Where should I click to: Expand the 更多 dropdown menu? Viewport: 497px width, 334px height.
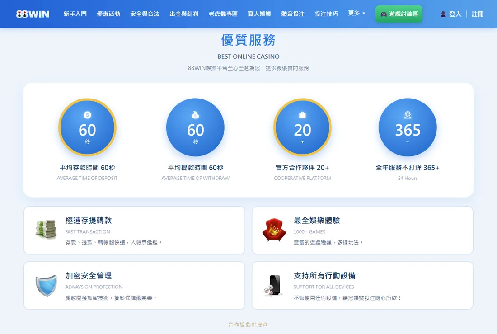coord(356,13)
